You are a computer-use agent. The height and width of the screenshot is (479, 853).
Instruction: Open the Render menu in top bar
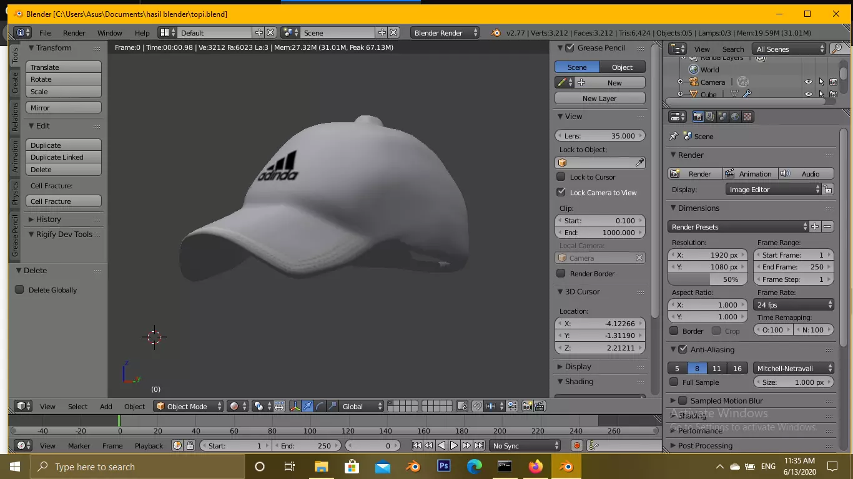[x=74, y=32]
